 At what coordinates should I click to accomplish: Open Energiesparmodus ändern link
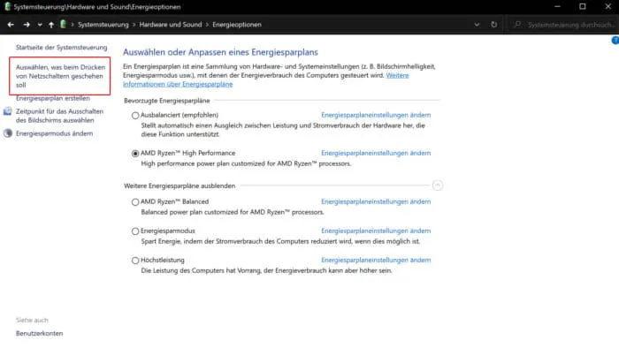pos(55,133)
